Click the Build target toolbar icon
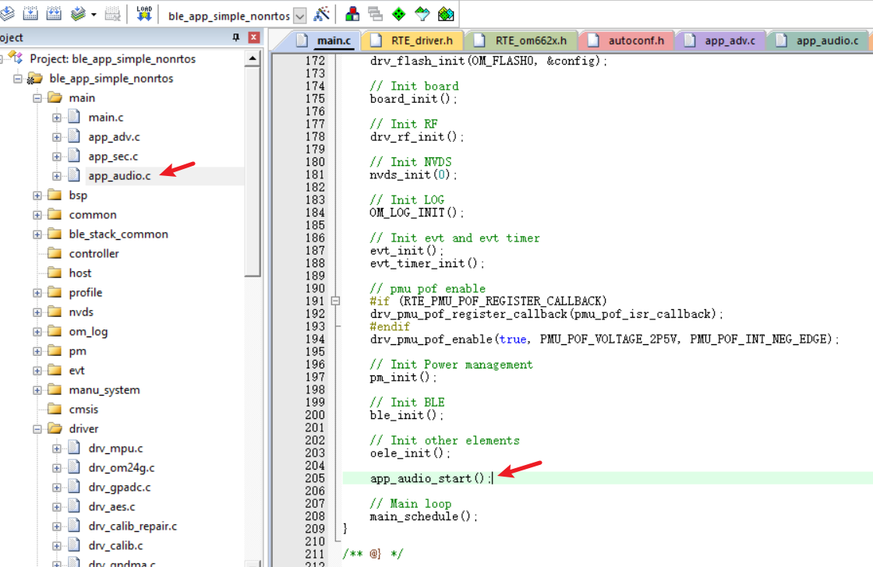The width and height of the screenshot is (873, 567). tap(31, 14)
